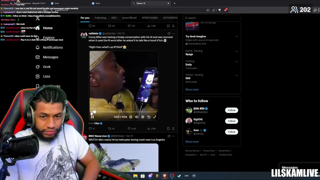Share the validate post

173,128
